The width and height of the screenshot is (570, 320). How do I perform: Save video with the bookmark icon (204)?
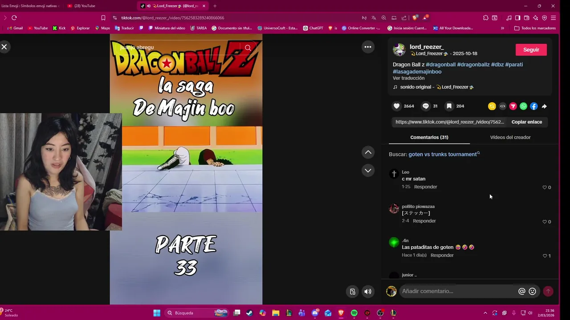(x=449, y=106)
